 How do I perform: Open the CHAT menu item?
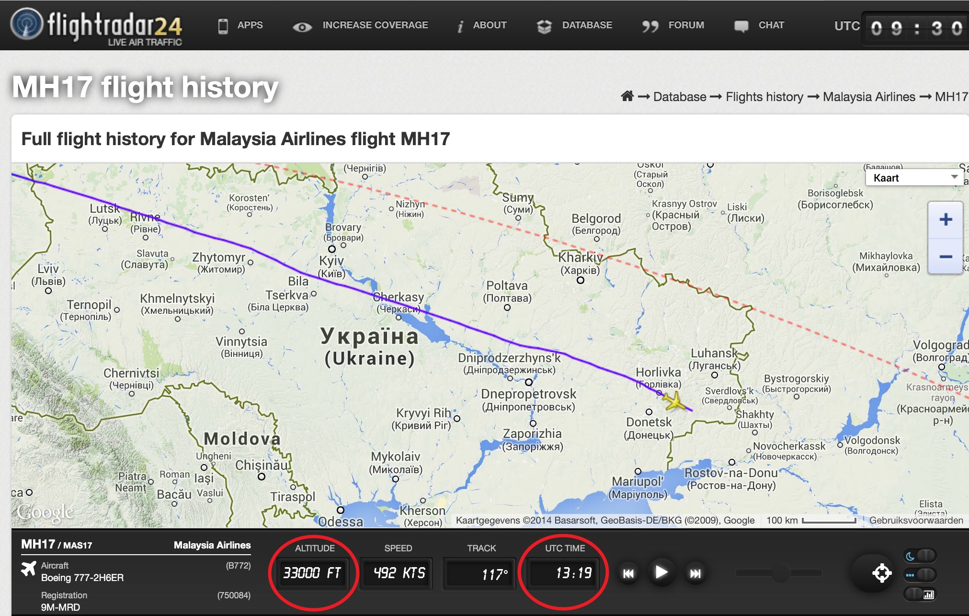(771, 25)
